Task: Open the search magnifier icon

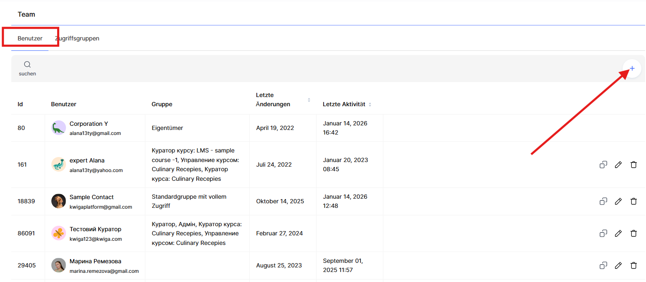Action: click(x=27, y=65)
